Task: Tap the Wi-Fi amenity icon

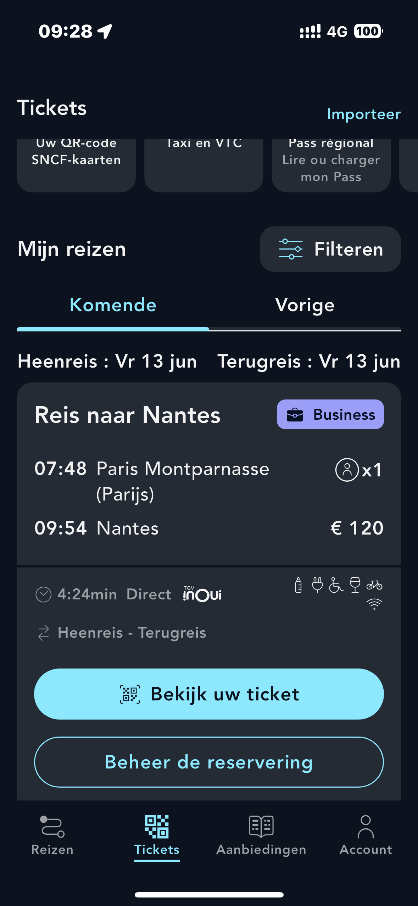Action: [x=374, y=604]
